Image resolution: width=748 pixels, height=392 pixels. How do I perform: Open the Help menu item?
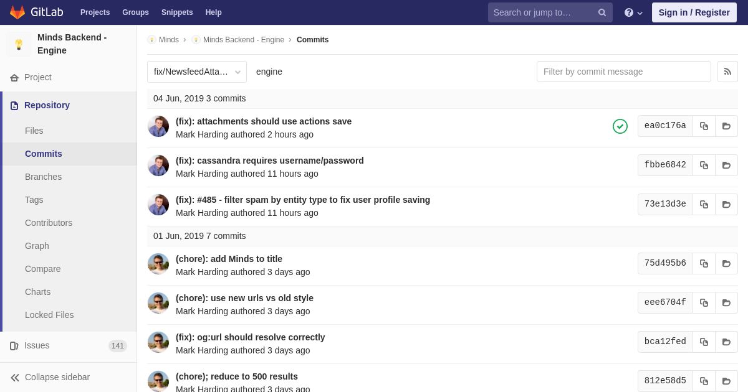214,12
